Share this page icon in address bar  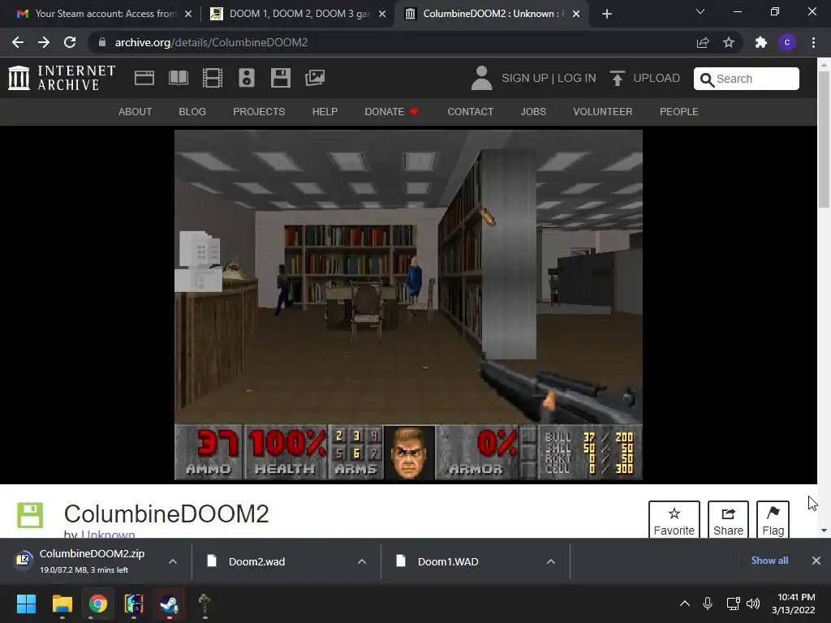pos(703,42)
